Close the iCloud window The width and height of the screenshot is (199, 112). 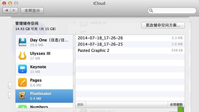coord(4,3)
